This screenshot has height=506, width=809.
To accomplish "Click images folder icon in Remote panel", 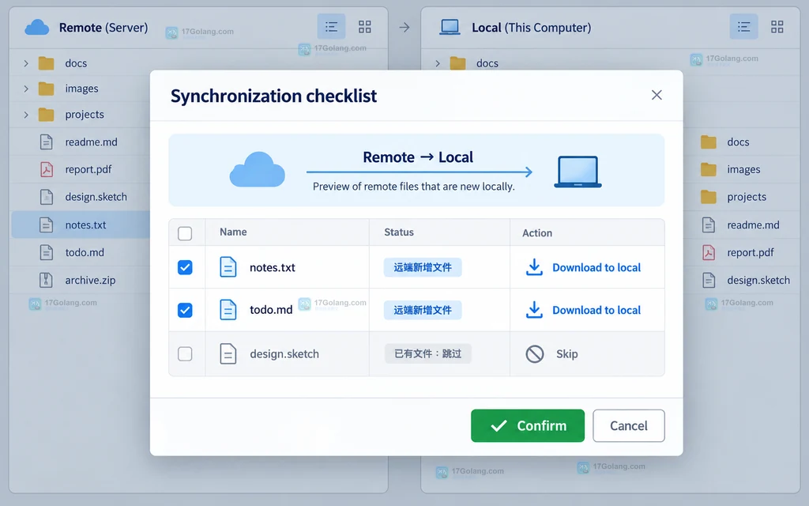I will pyautogui.click(x=47, y=89).
